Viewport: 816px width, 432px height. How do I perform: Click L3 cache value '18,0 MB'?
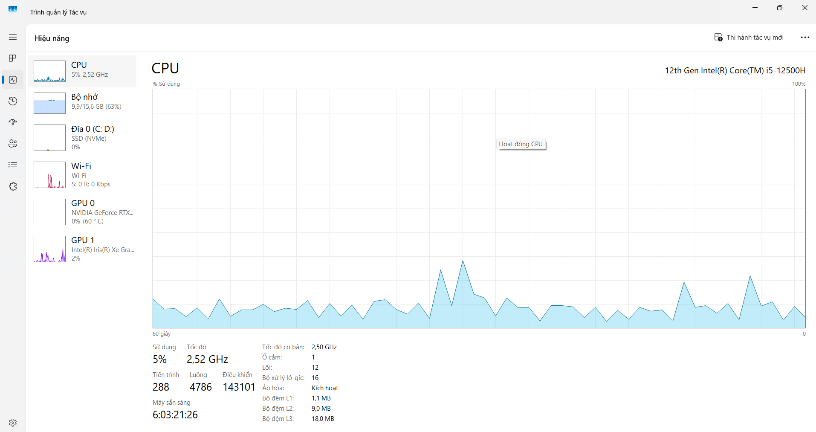[x=323, y=419]
